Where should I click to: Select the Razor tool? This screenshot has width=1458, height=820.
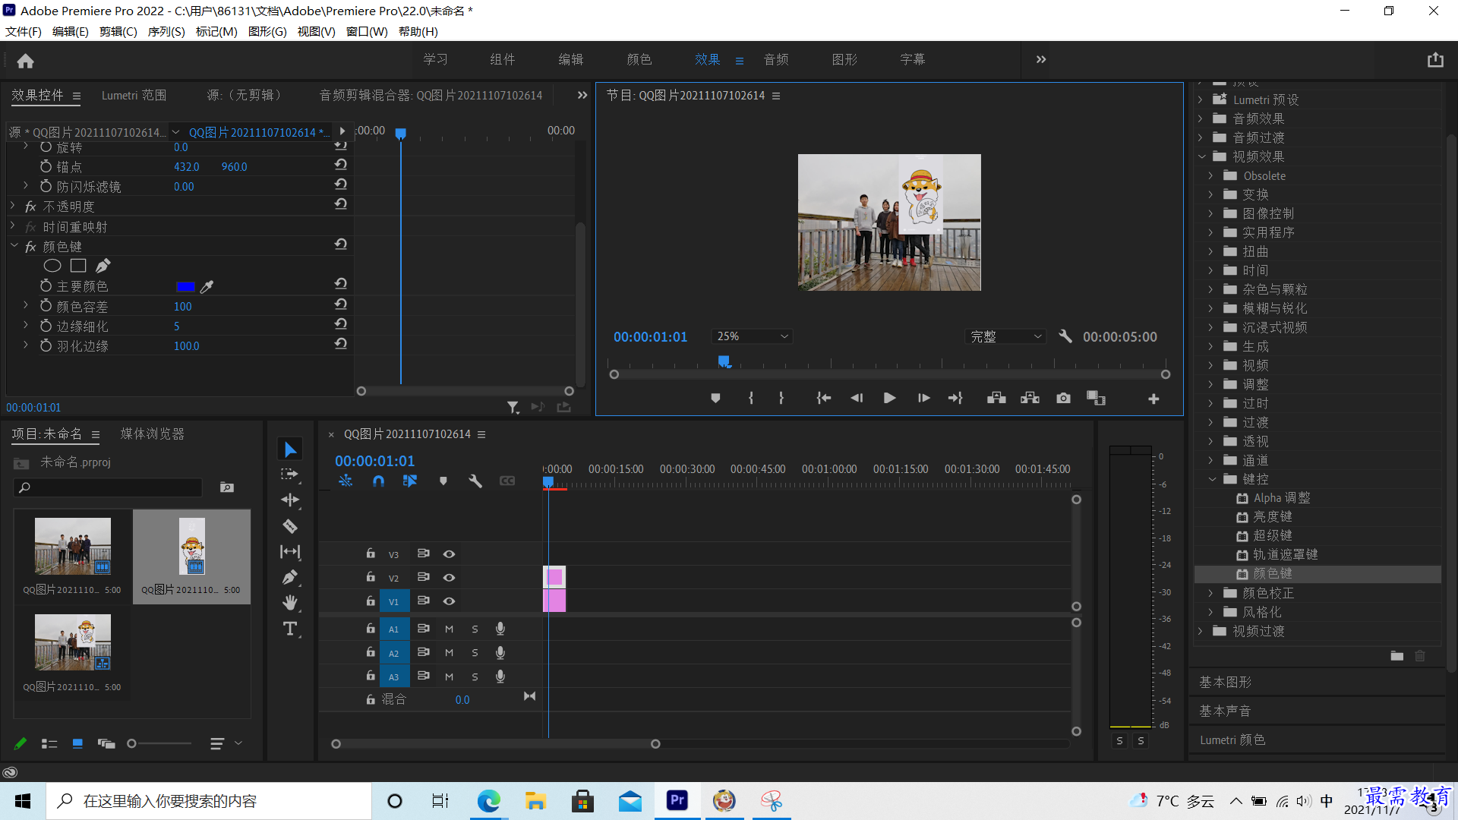290,525
